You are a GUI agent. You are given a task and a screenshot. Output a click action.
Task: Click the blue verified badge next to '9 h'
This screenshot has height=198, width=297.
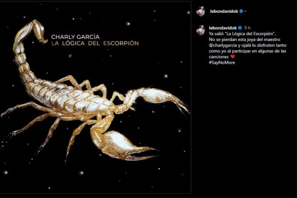(x=240, y=28)
